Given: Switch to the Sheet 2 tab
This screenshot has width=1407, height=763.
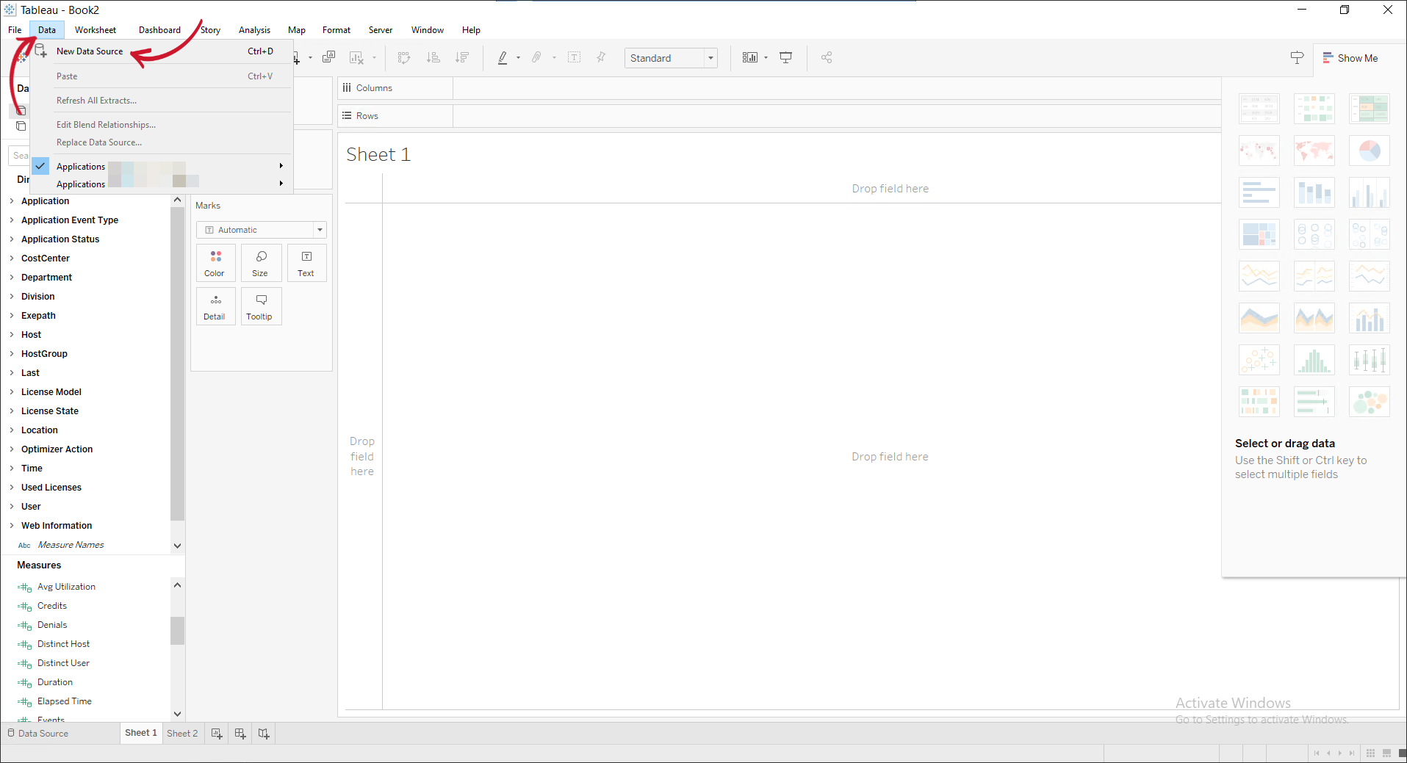Looking at the screenshot, I should 182,733.
